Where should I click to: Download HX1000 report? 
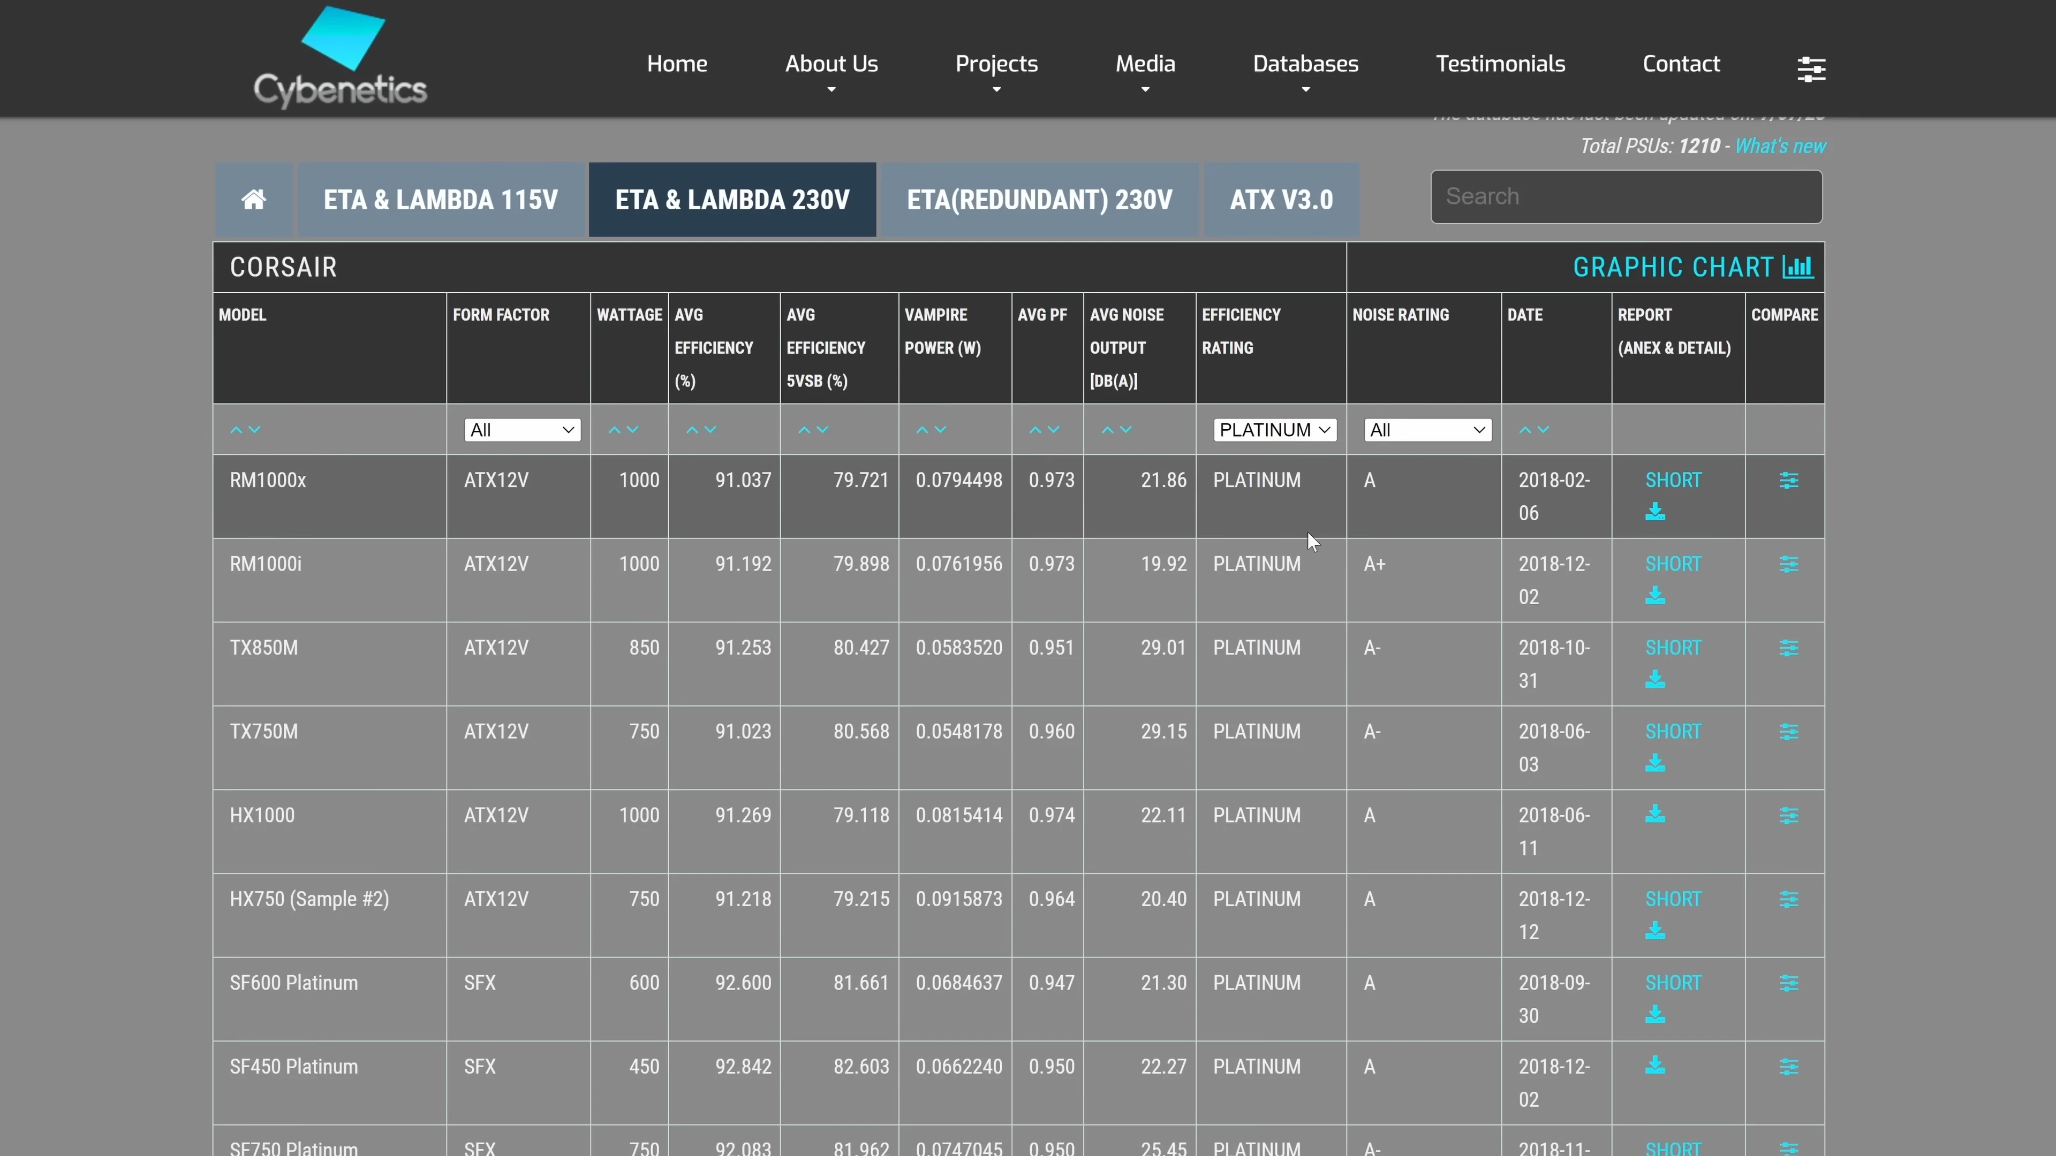tap(1654, 813)
